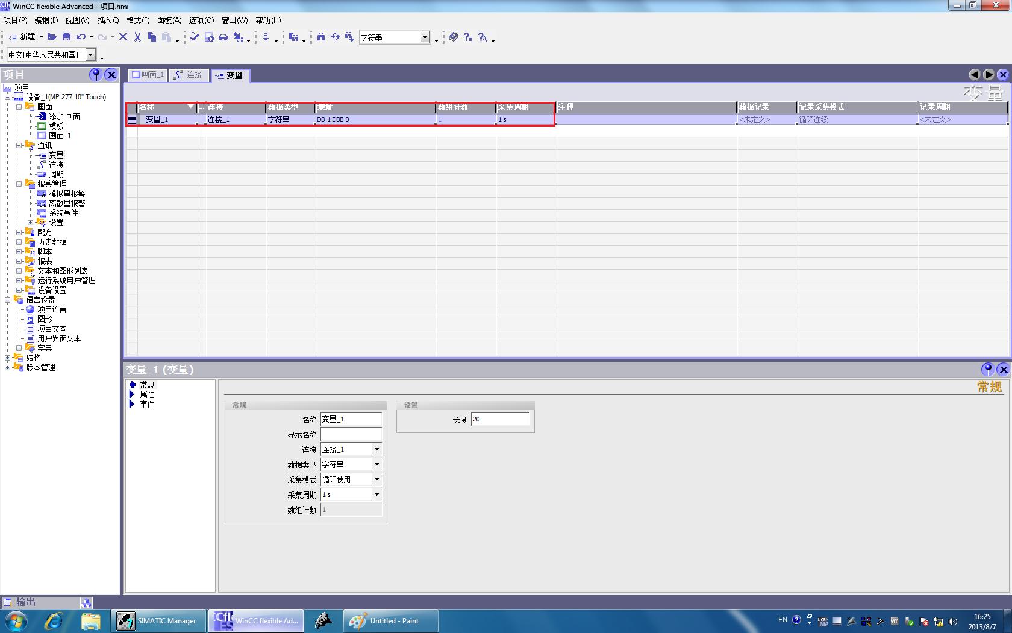This screenshot has height=633, width=1012.
Task: Switch to Untitled - Paint in taskbar
Action: click(391, 620)
